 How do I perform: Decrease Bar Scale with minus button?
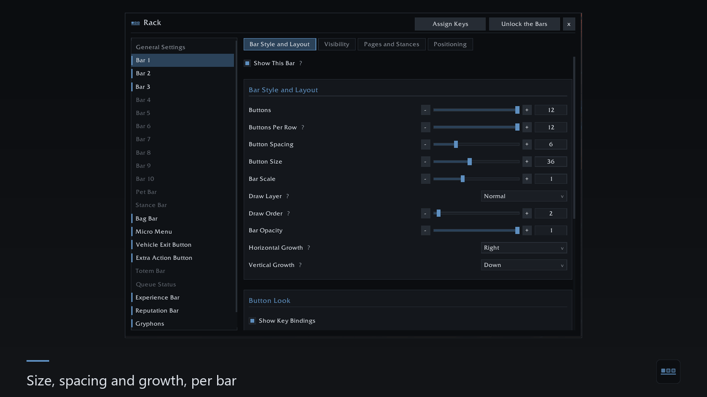425,179
